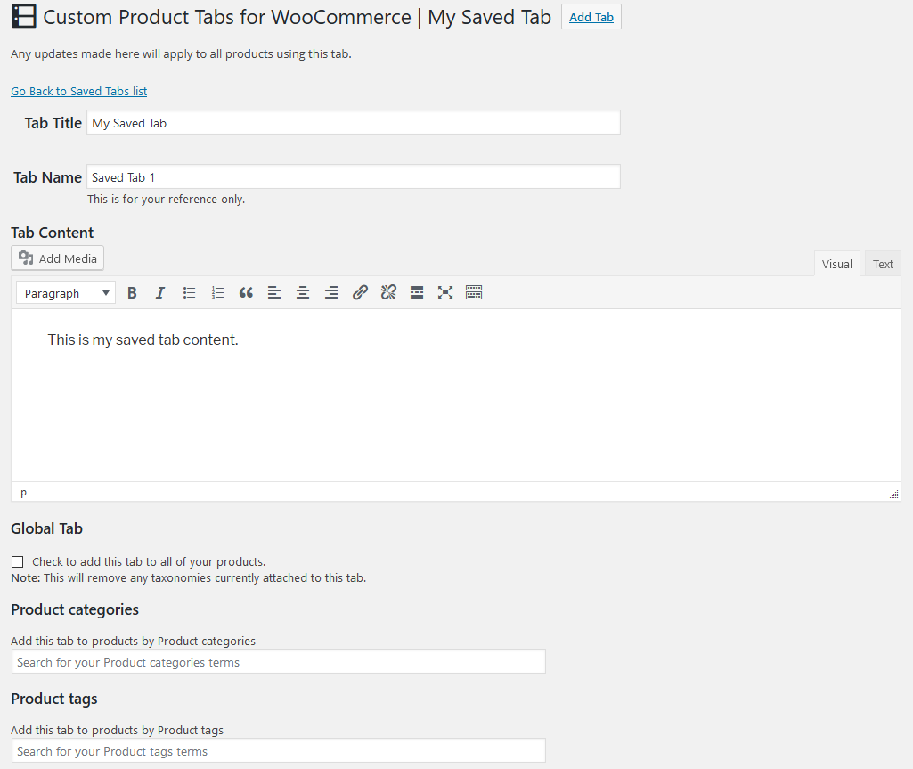Click 'Check to add this tab to all' label

pyautogui.click(x=149, y=561)
